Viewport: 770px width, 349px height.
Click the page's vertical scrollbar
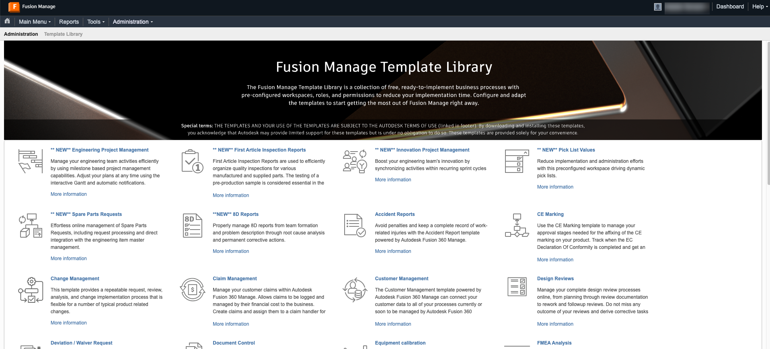point(768,113)
